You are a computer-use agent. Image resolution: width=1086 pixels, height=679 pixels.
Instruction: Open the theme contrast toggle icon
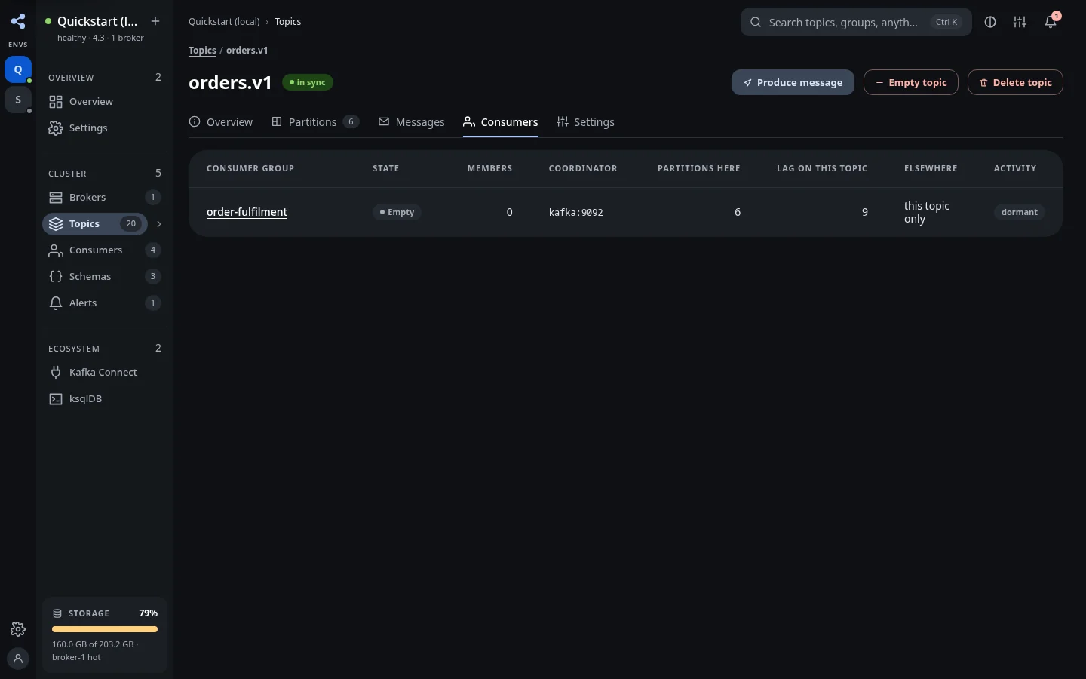(990, 22)
